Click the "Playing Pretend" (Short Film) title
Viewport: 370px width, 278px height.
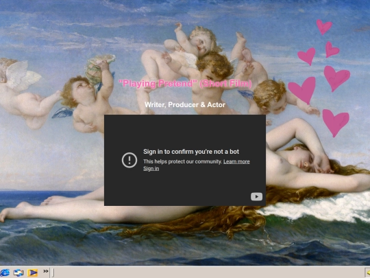tap(185, 84)
